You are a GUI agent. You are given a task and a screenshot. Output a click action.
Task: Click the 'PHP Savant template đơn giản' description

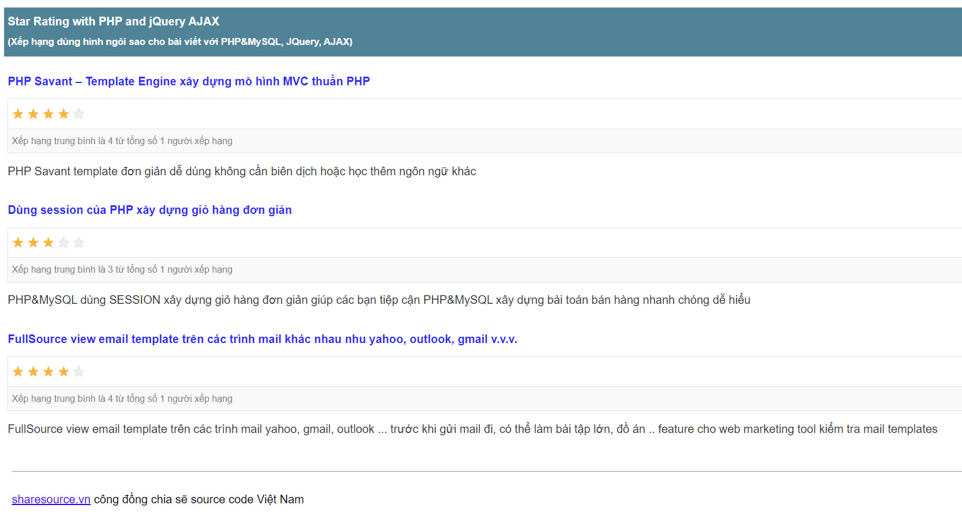coord(242,171)
